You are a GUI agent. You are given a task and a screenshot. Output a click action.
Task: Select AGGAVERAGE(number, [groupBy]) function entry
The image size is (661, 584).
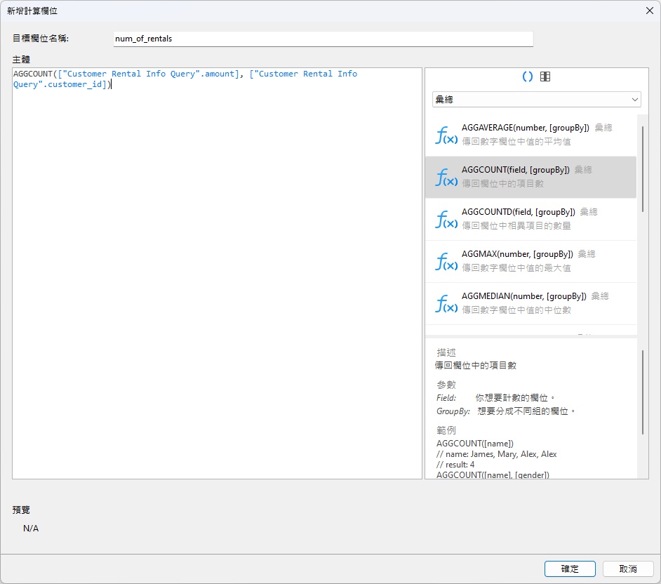[525, 128]
